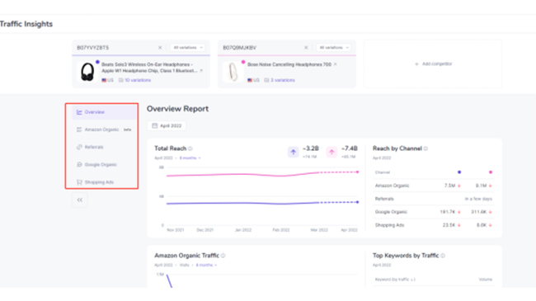Viewport: 536px width, 301px height.
Task: Remove the B07YVYZ8T5 product with X icon
Action: pyautogui.click(x=160, y=48)
